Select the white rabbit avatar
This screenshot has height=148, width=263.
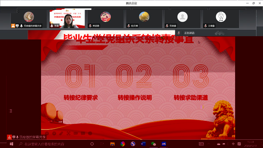[x=221, y=17]
